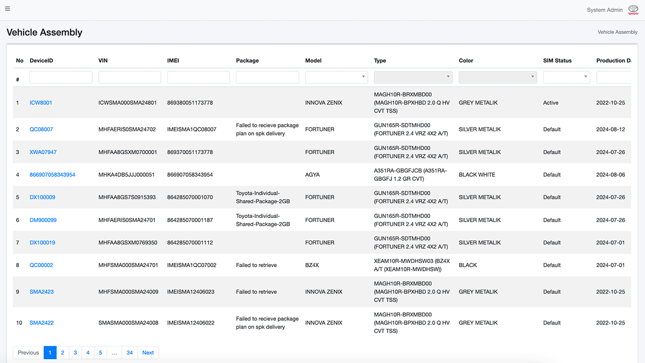Screen dimensions: 645x363
Task: Open device DX100009
Action: (x=42, y=197)
